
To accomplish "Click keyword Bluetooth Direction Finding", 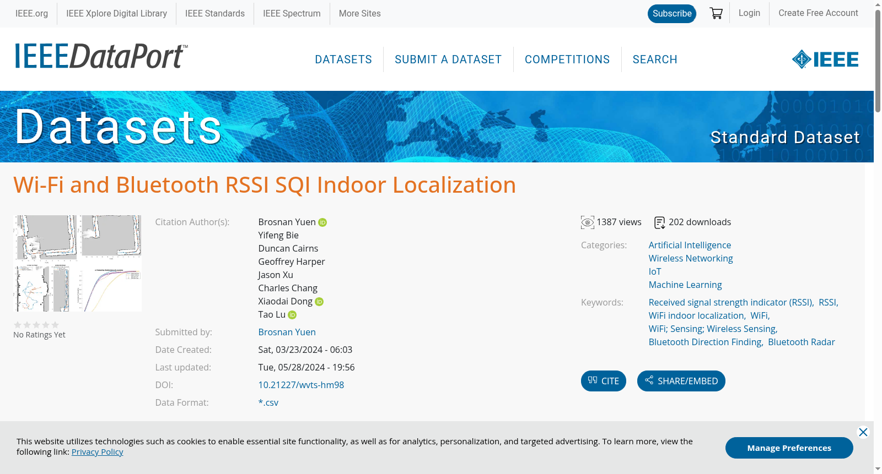I will [x=706, y=342].
